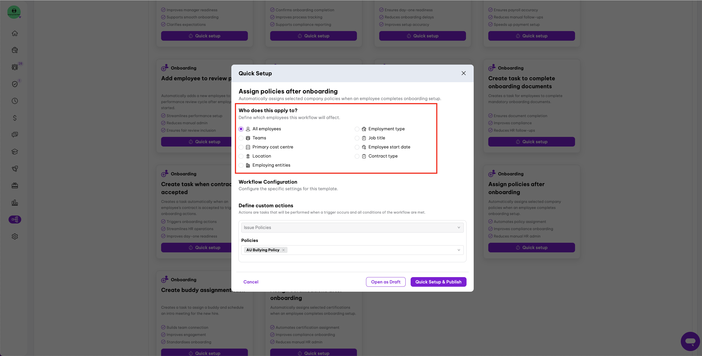Viewport: 702px width, 356px height.
Task: Choose the Employment type radio option
Action: point(357,129)
